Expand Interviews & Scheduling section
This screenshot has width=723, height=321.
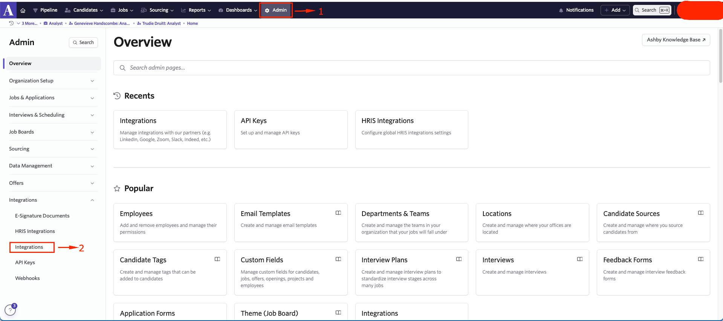(x=53, y=115)
